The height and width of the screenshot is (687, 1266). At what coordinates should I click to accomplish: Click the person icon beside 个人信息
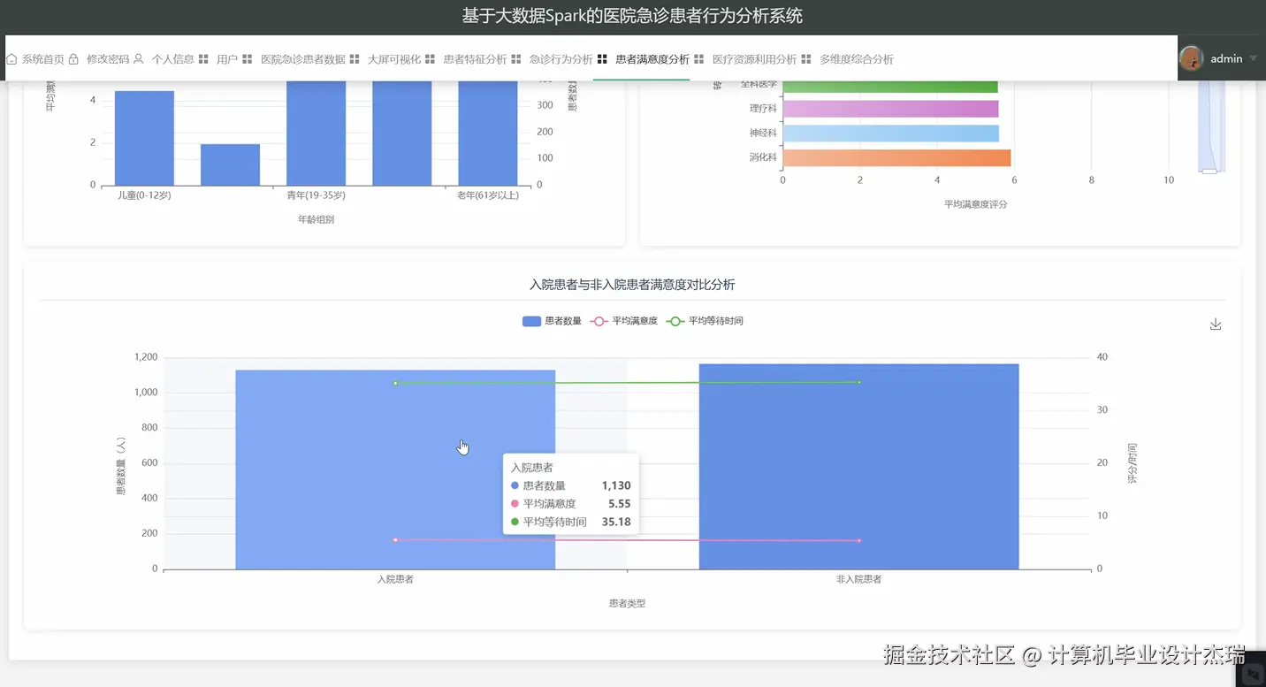coord(140,58)
